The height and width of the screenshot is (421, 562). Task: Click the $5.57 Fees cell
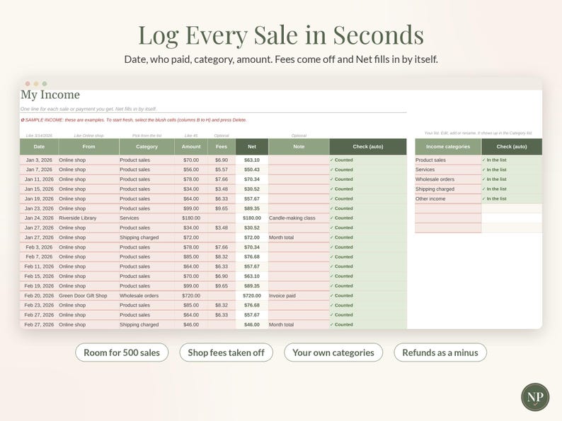click(x=222, y=170)
